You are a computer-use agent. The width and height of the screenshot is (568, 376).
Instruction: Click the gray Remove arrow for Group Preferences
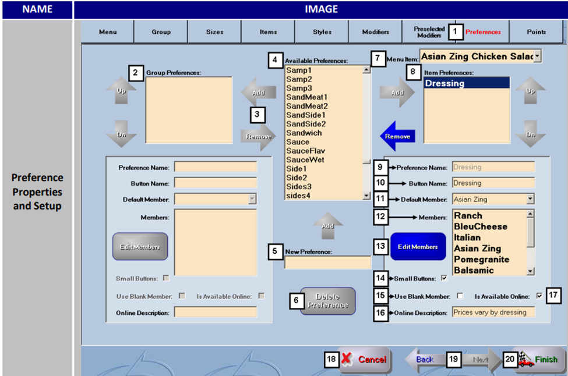pyautogui.click(x=258, y=136)
